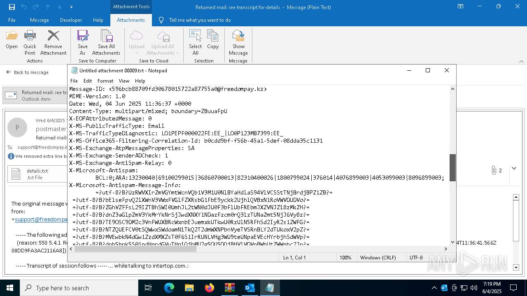Select the Attachments ribbon tab
527x296 pixels.
[131, 20]
